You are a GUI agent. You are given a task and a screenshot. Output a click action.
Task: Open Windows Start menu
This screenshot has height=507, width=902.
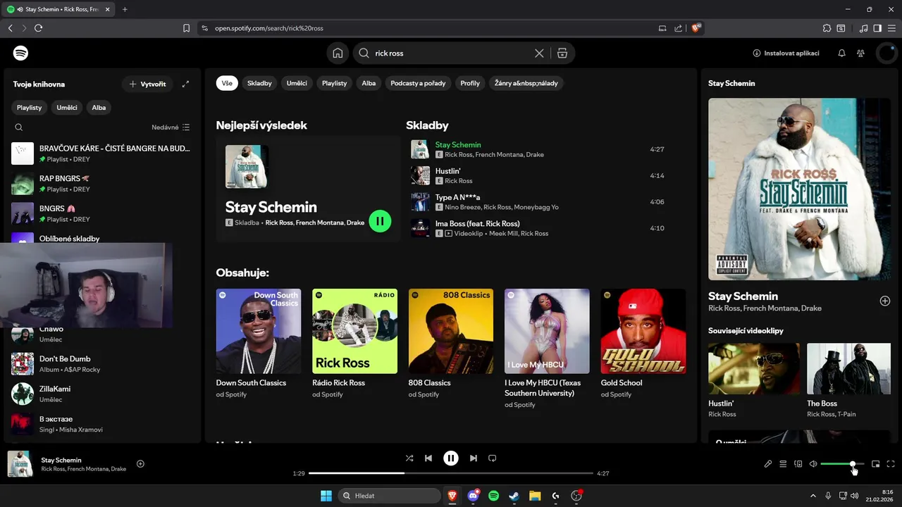tap(326, 496)
